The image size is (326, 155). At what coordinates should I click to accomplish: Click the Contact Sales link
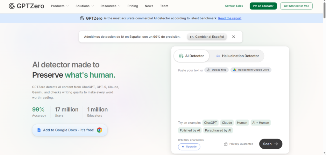234,6
